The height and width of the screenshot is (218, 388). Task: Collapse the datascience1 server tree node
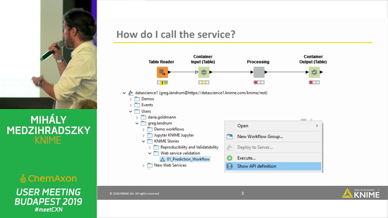(124, 93)
